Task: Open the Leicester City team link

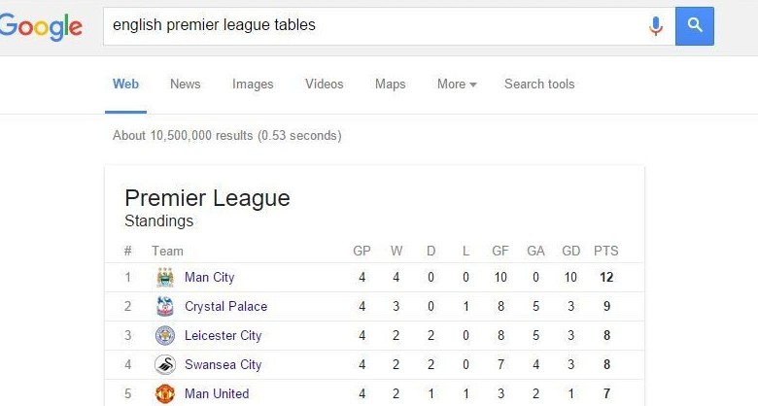Action: pyautogui.click(x=223, y=335)
